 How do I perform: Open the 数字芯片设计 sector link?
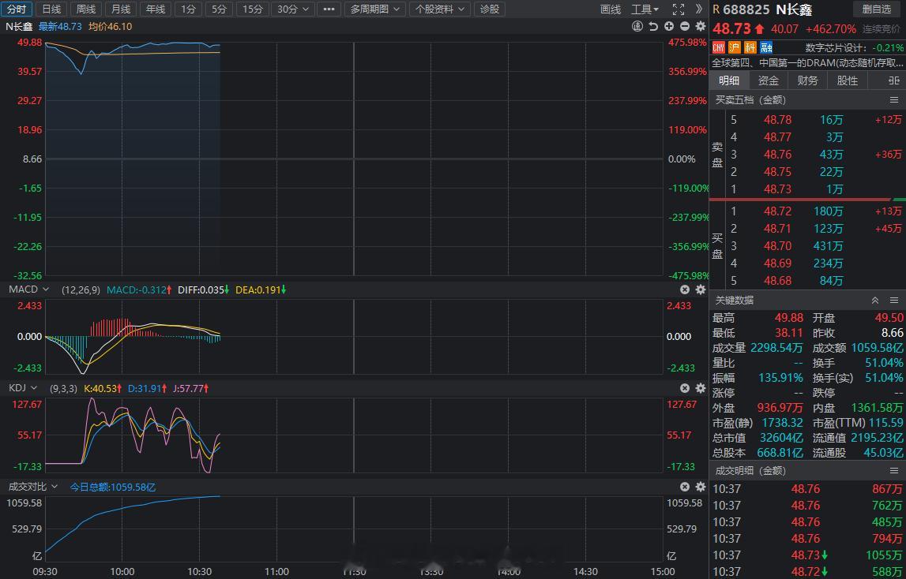coord(836,47)
